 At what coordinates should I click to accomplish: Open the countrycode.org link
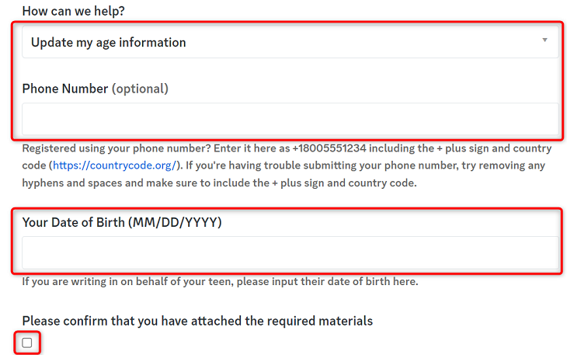[x=115, y=165]
